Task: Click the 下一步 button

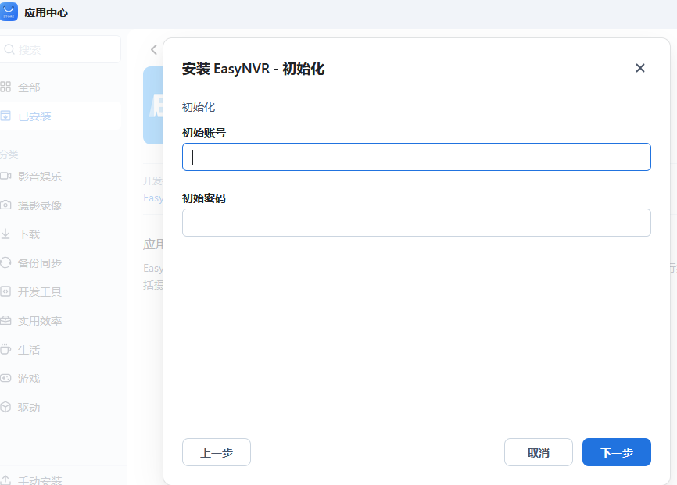Action: (x=616, y=452)
